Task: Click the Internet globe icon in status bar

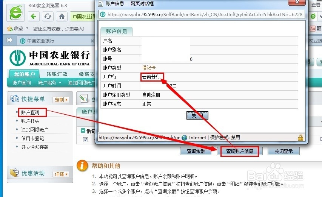Action: 185,138
